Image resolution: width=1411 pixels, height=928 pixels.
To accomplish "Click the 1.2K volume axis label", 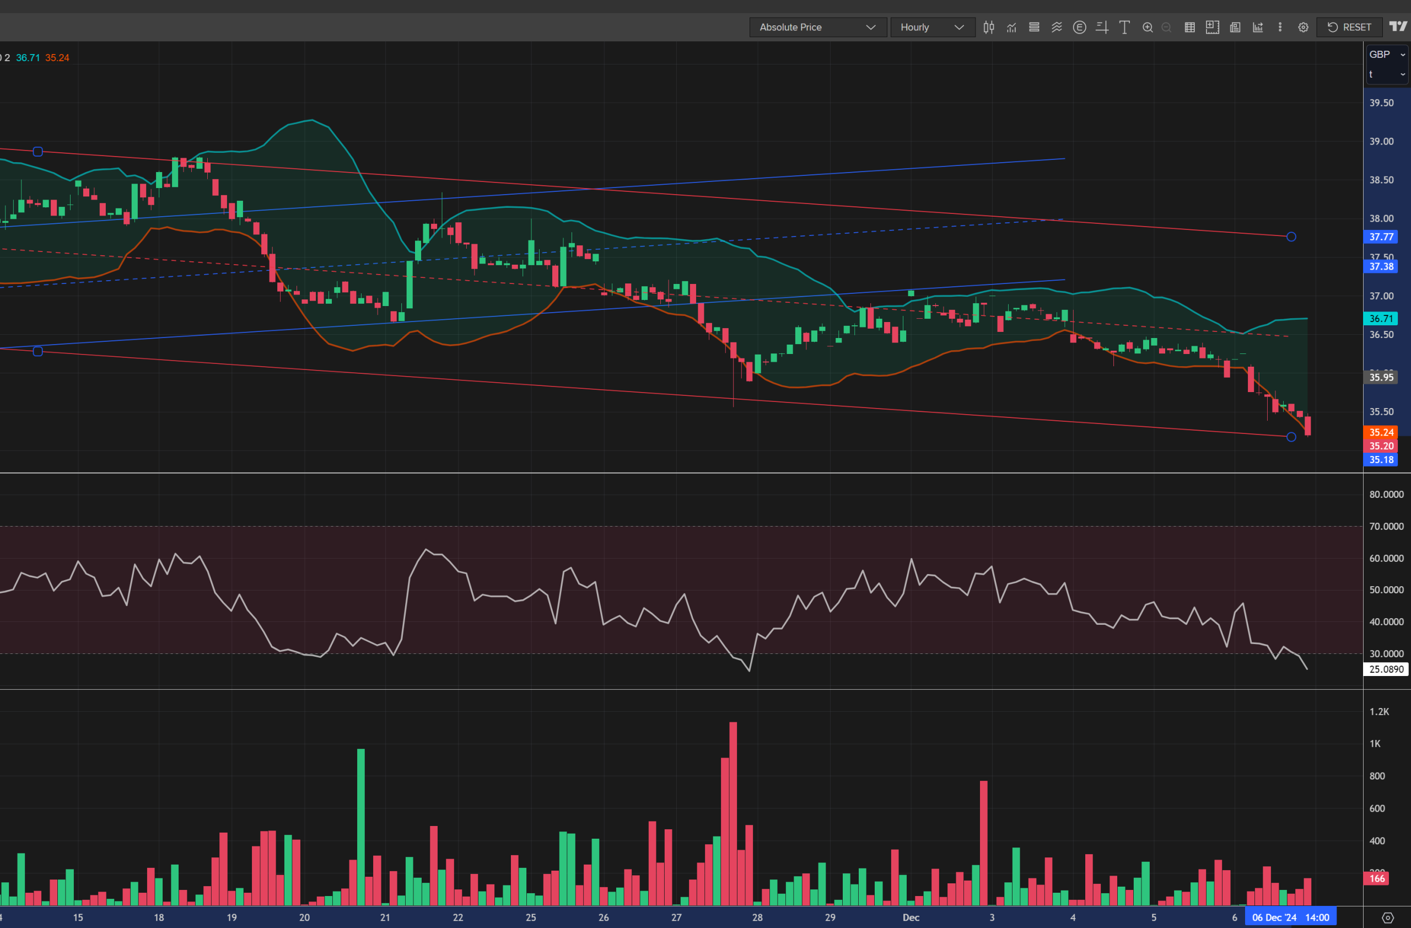I will click(1379, 711).
